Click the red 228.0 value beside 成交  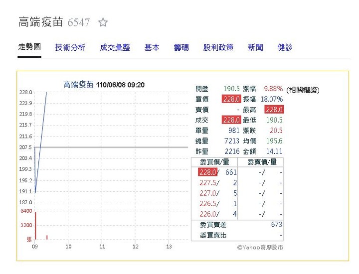(x=231, y=120)
